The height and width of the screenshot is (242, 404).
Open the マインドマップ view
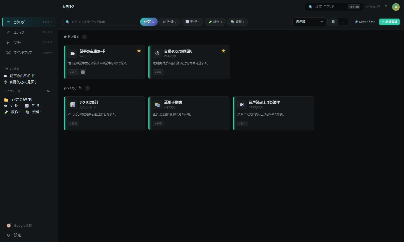click(x=29, y=53)
